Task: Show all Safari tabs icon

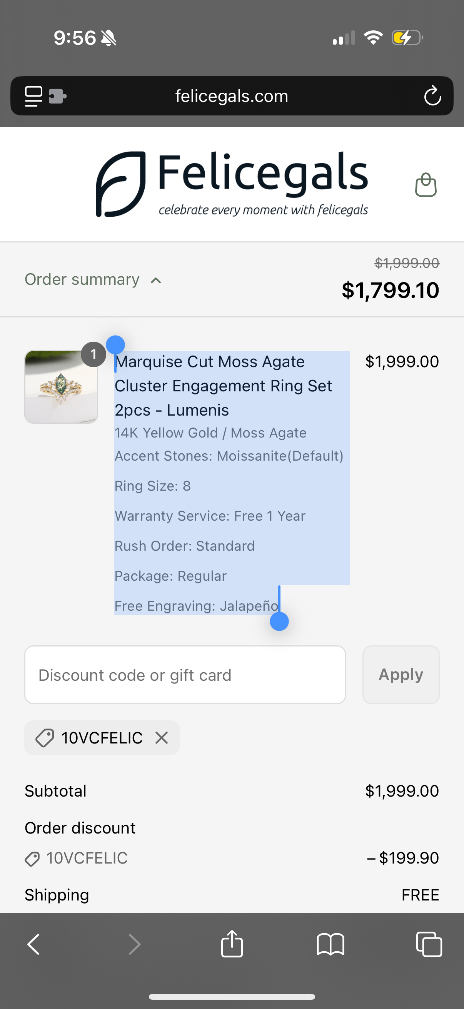Action: 429,944
